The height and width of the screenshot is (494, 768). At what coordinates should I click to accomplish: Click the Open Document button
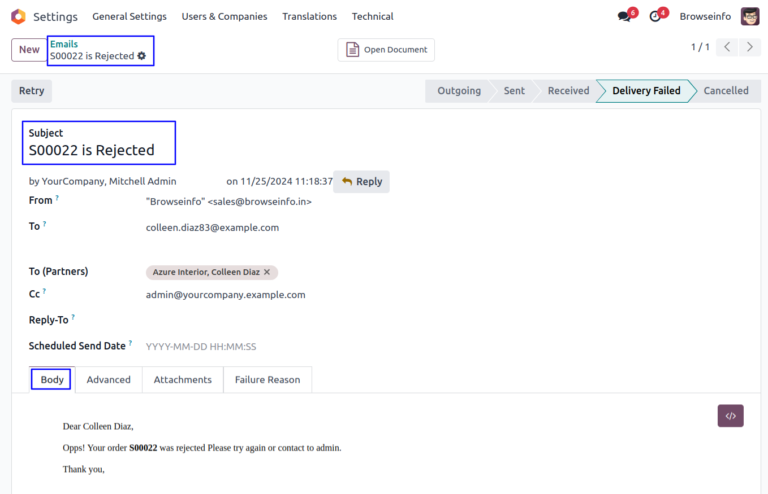point(386,50)
